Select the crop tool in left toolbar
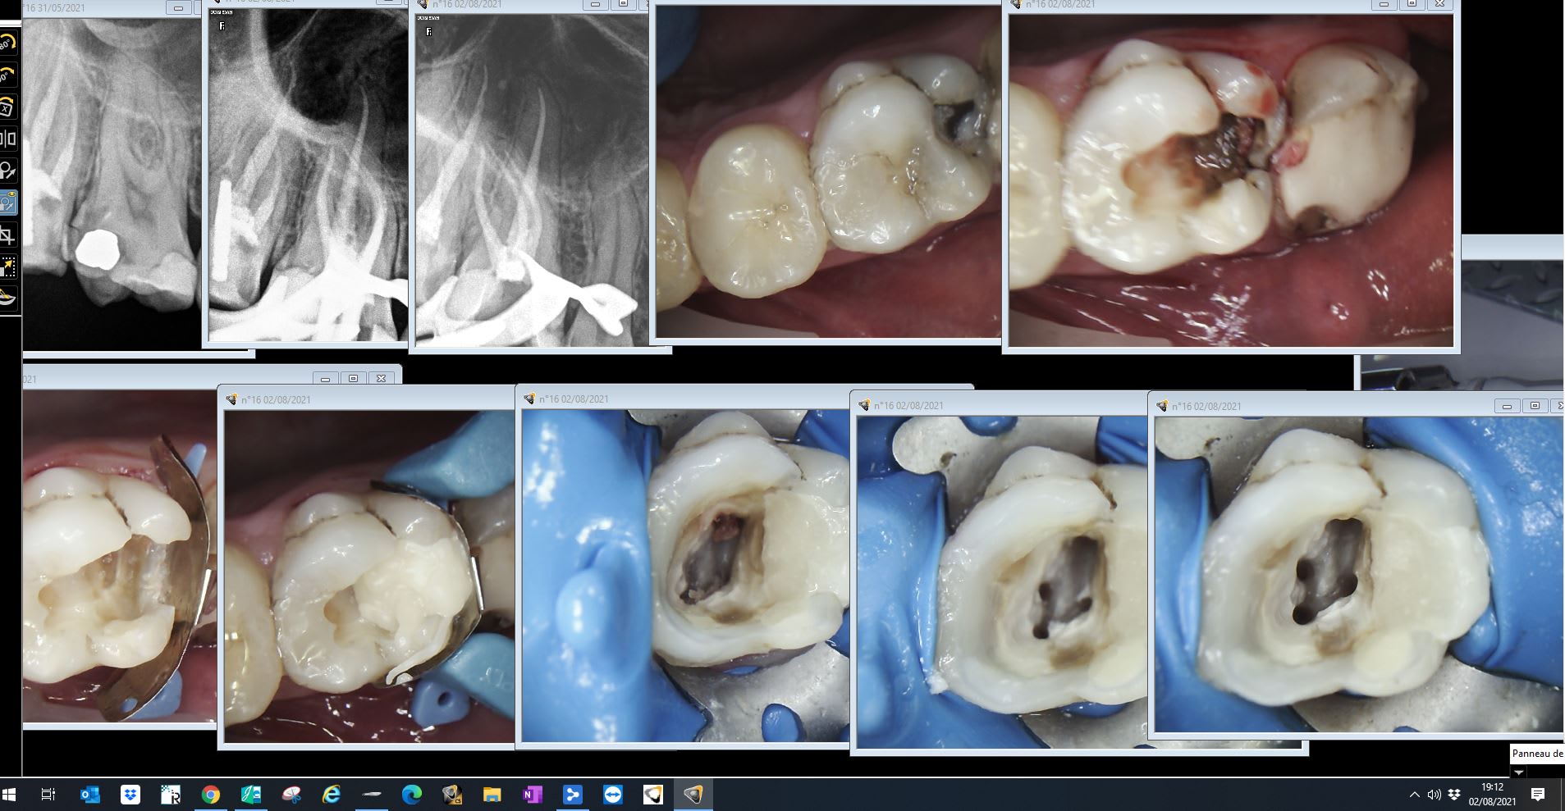The height and width of the screenshot is (811, 1565). coord(7,236)
